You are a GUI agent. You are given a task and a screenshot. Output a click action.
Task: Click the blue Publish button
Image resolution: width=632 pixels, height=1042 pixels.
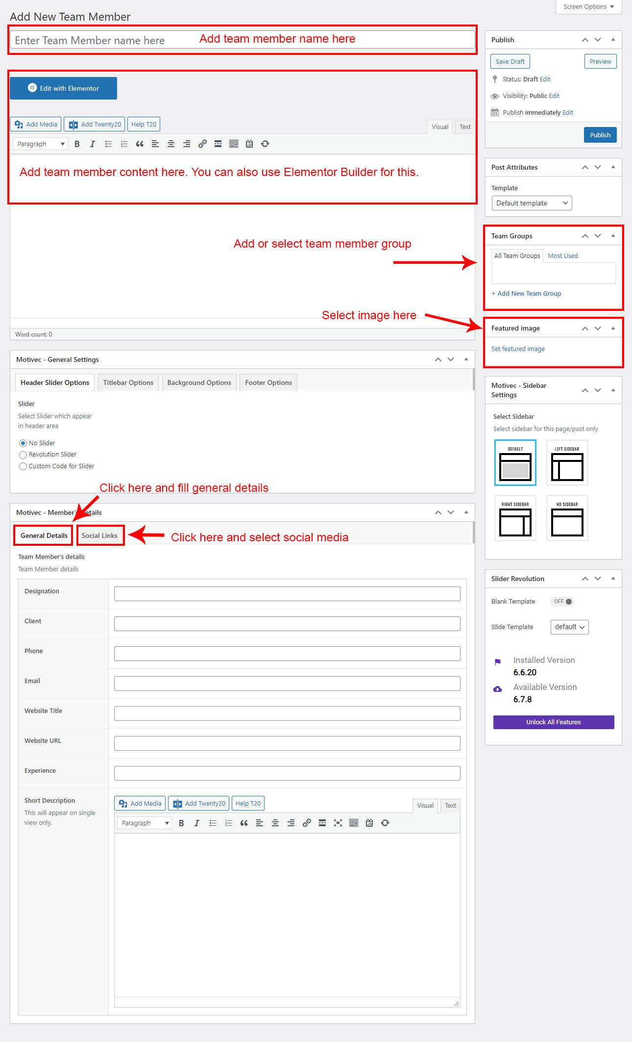(600, 135)
